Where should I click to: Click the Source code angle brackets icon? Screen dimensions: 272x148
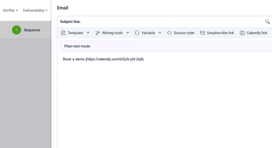pyautogui.click(x=169, y=33)
